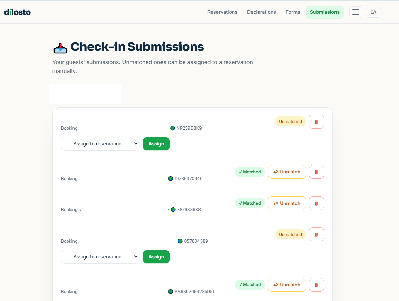Unmatch the AA9362694235951 submission
This screenshot has width=399, height=301.
287,285
